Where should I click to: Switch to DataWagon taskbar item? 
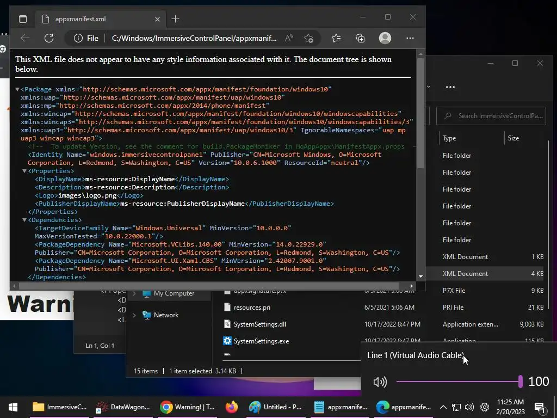click(x=123, y=407)
